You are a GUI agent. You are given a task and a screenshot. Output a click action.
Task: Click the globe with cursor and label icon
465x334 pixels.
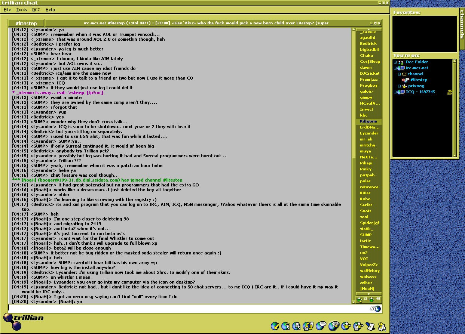[x=286, y=326]
